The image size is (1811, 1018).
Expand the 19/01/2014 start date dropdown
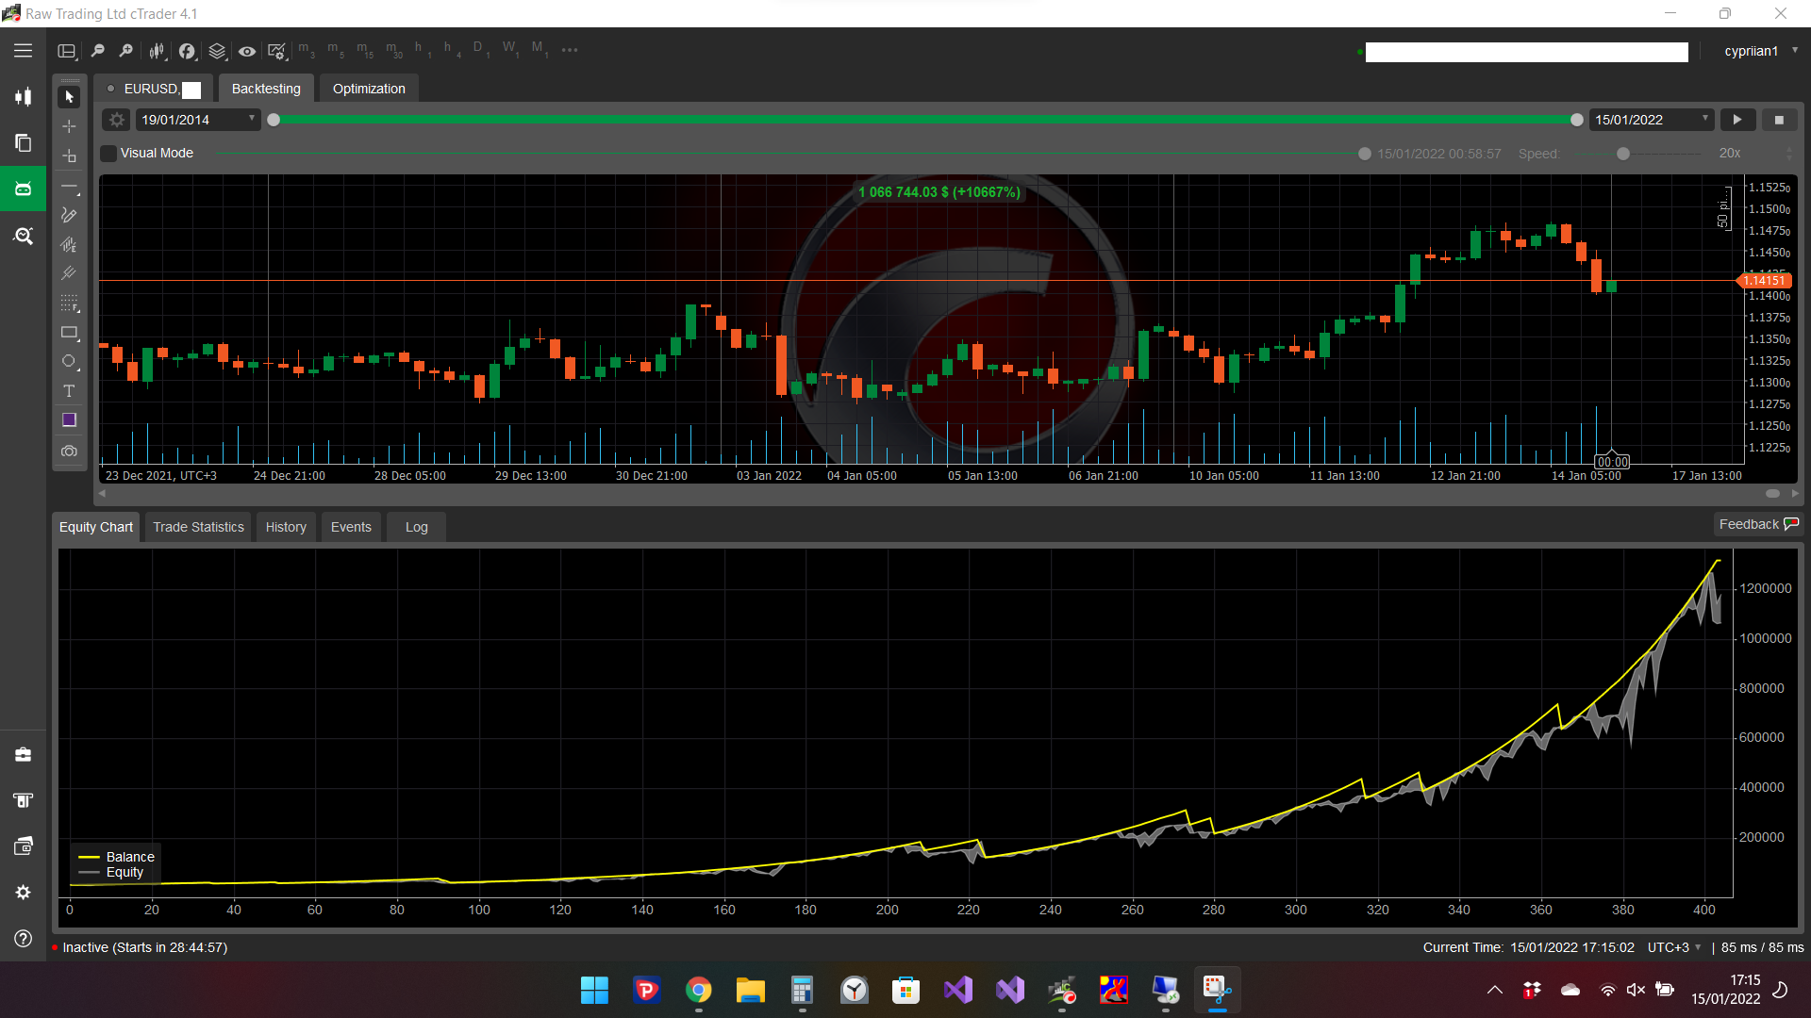pos(251,119)
